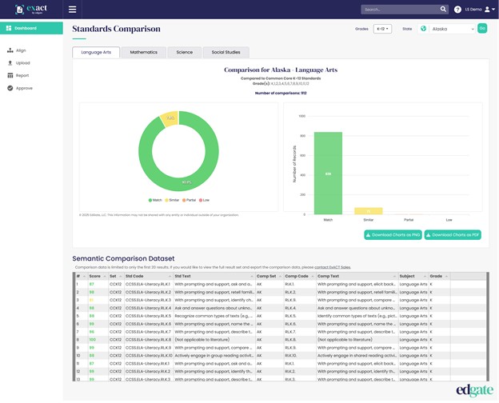
Task: Open the help question mark icon
Action: (x=457, y=10)
